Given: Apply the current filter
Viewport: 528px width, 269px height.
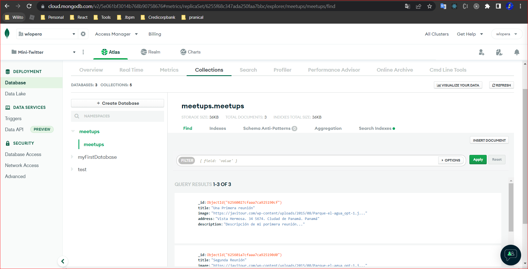Looking at the screenshot, I should click(x=478, y=159).
